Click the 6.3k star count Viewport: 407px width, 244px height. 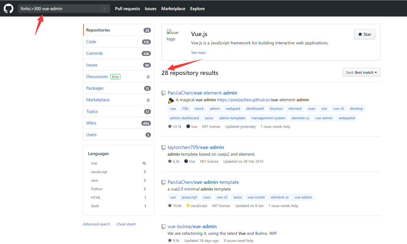(174, 161)
